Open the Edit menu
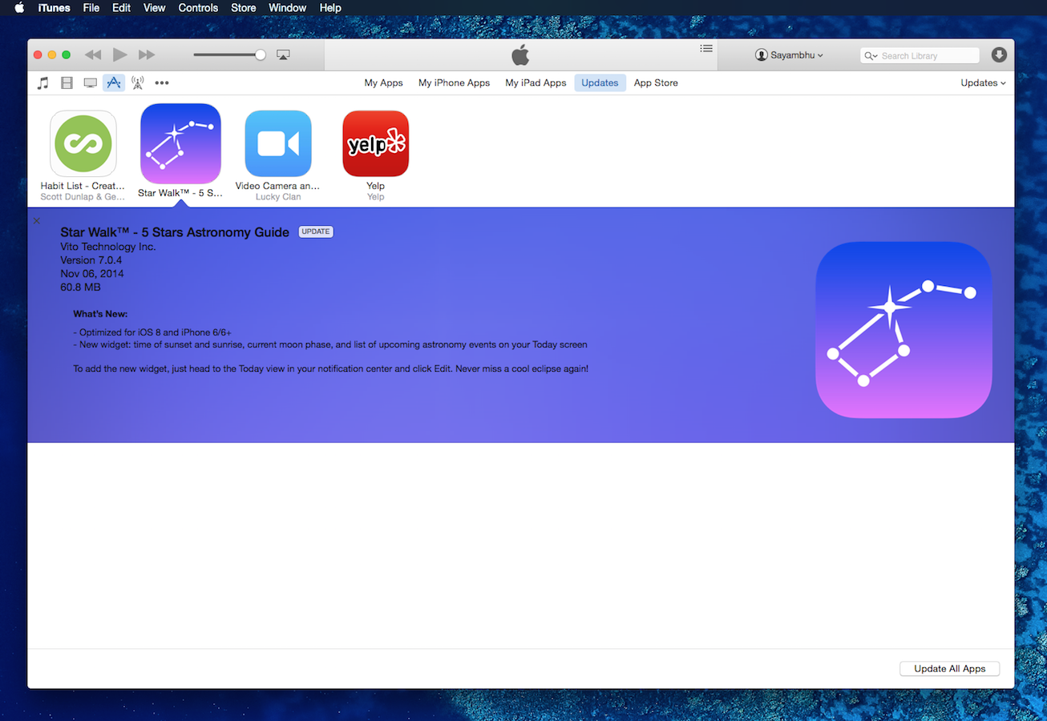Viewport: 1047px width, 721px height. [x=121, y=8]
